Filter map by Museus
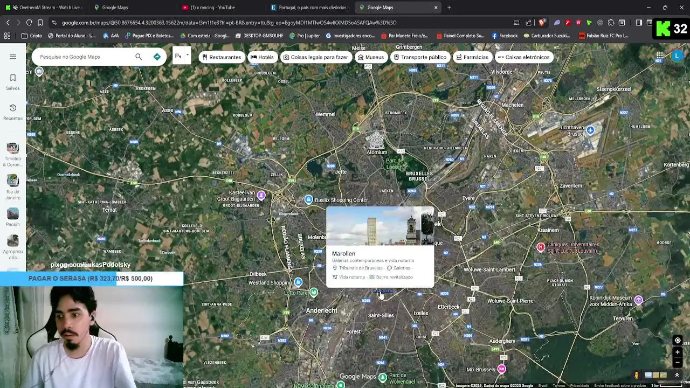This screenshot has width=690, height=388. pyautogui.click(x=371, y=57)
